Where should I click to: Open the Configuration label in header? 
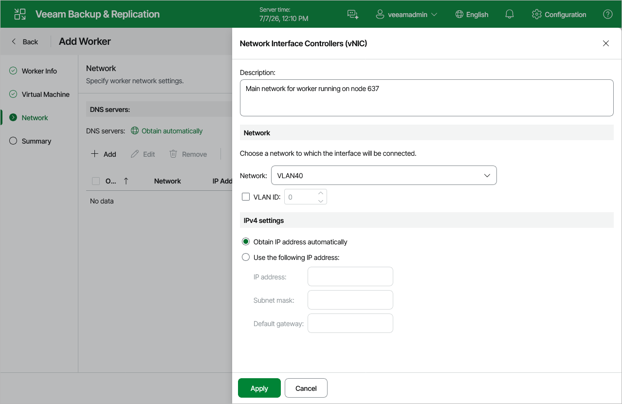click(x=566, y=15)
